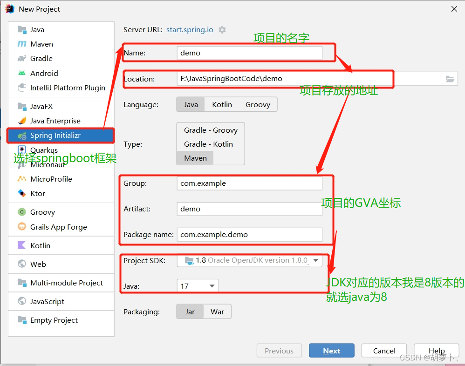This screenshot has width=465, height=366.
Task: Click the Ktor icon
Action: pyautogui.click(x=22, y=194)
